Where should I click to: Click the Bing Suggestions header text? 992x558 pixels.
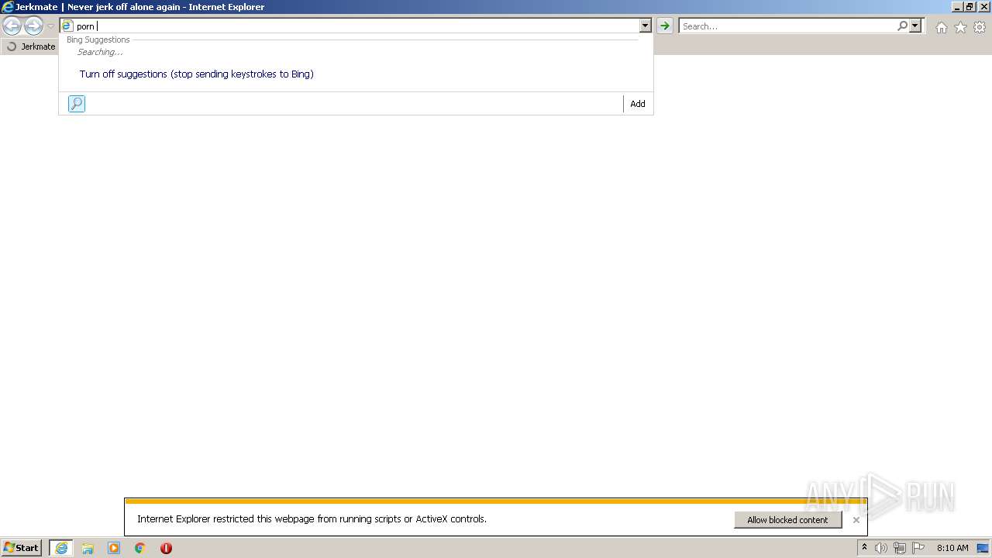tap(98, 40)
